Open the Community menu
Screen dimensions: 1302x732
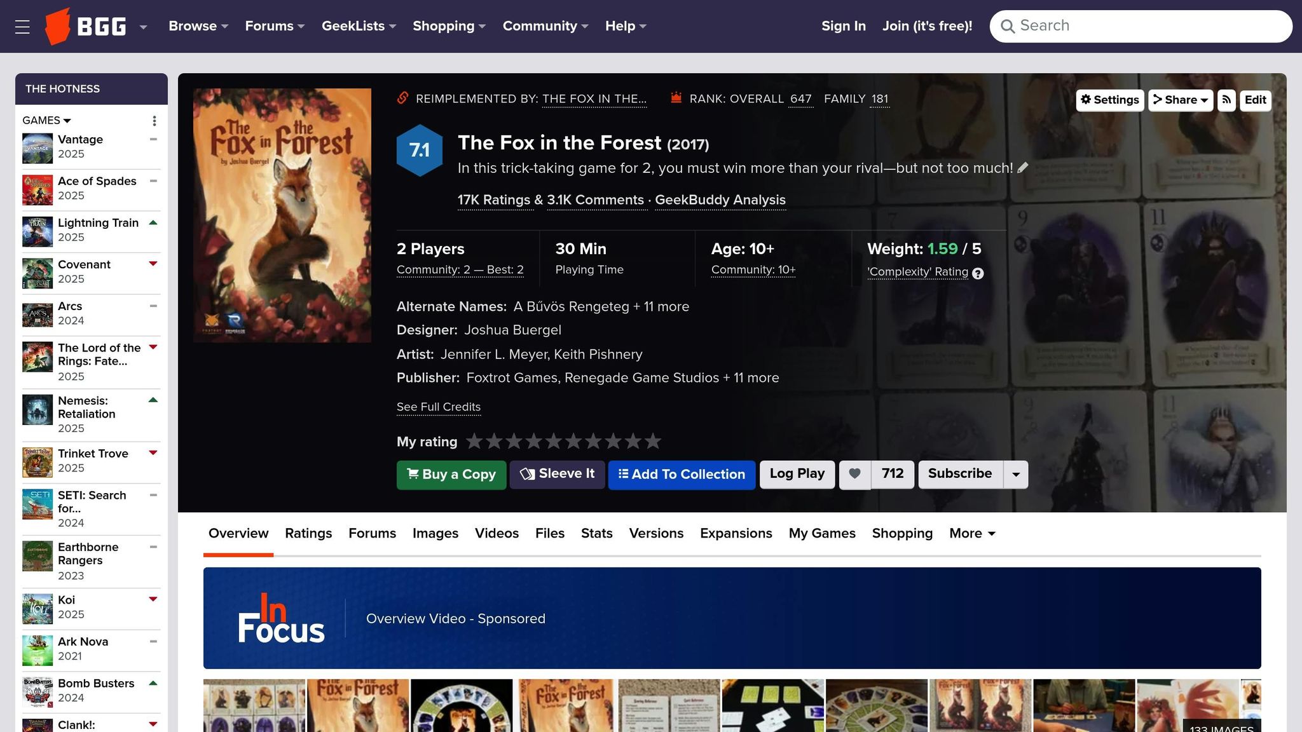click(545, 26)
